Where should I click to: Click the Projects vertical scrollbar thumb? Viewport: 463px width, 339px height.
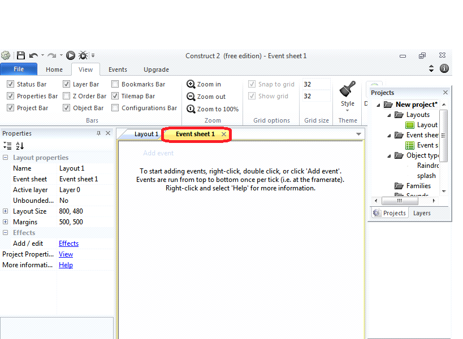(444, 136)
